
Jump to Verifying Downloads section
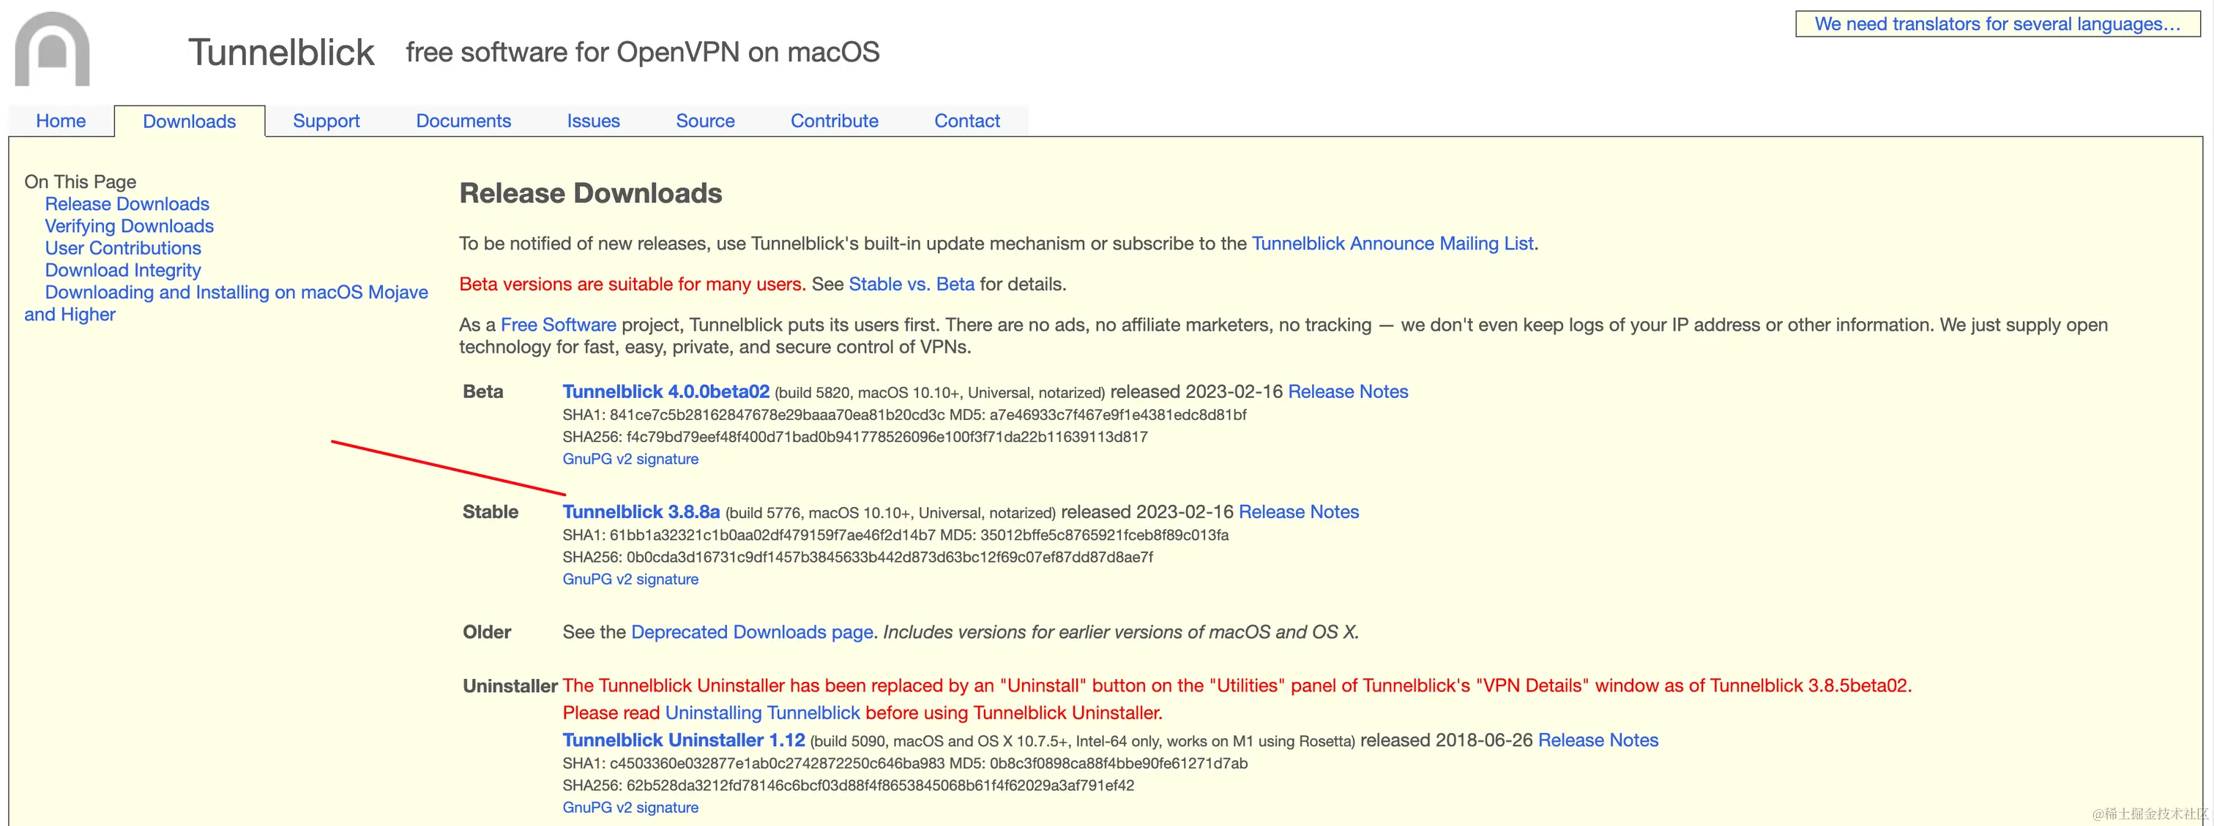(x=129, y=226)
